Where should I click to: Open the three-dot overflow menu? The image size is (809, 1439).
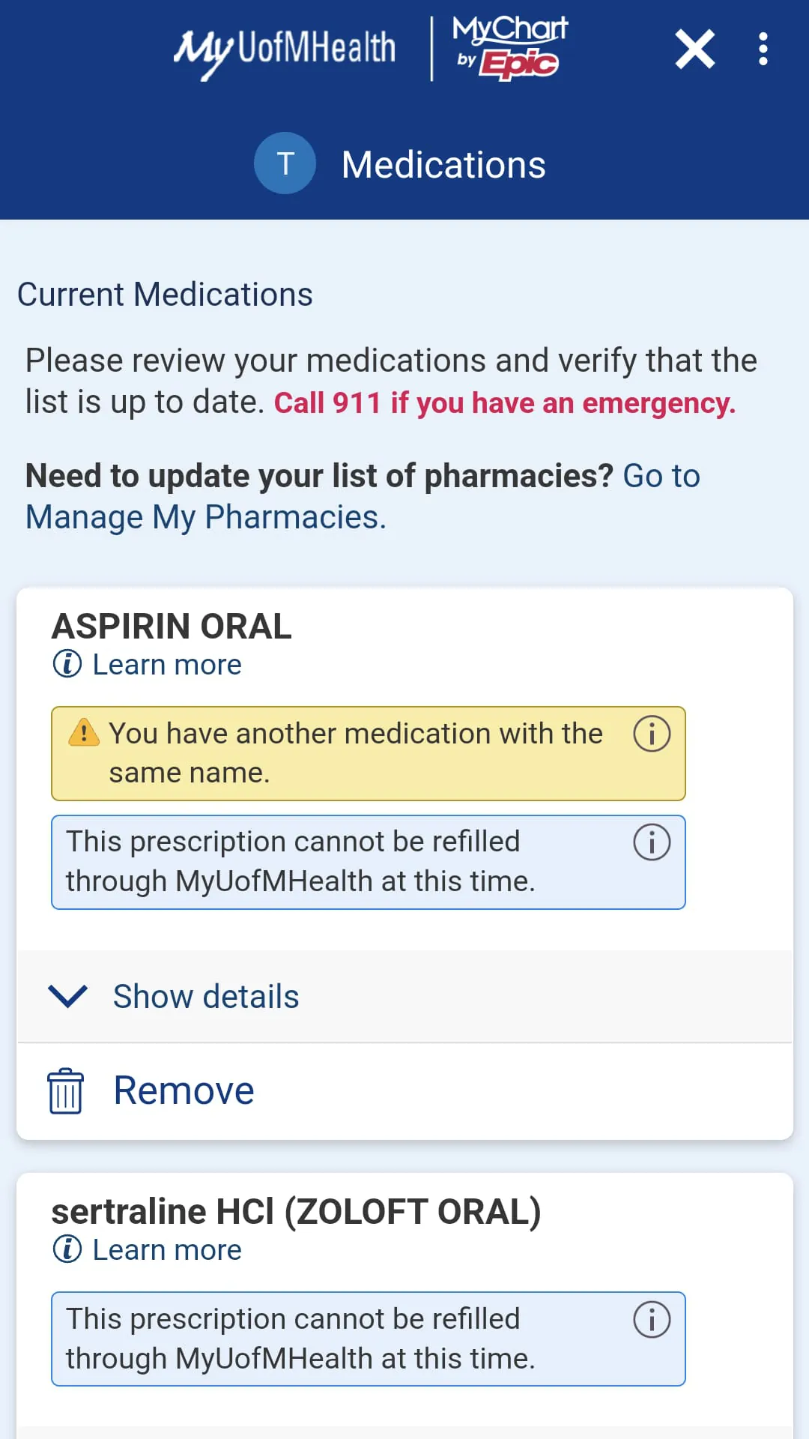(x=763, y=49)
